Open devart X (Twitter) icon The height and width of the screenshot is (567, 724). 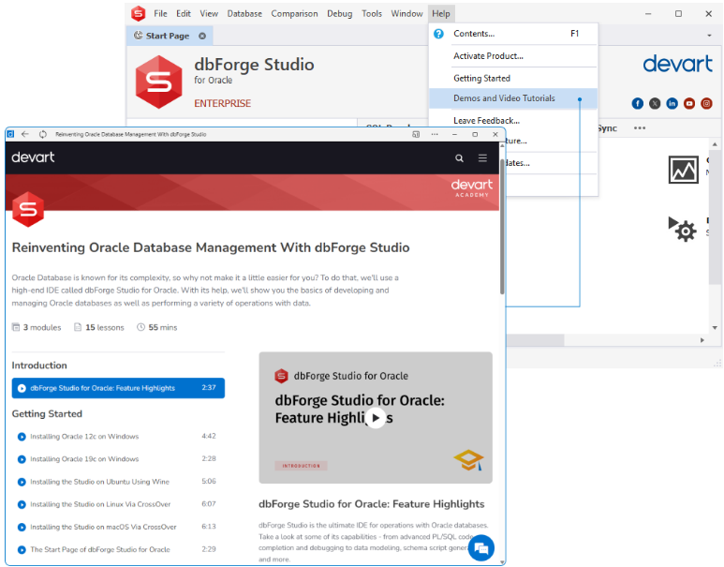(655, 103)
